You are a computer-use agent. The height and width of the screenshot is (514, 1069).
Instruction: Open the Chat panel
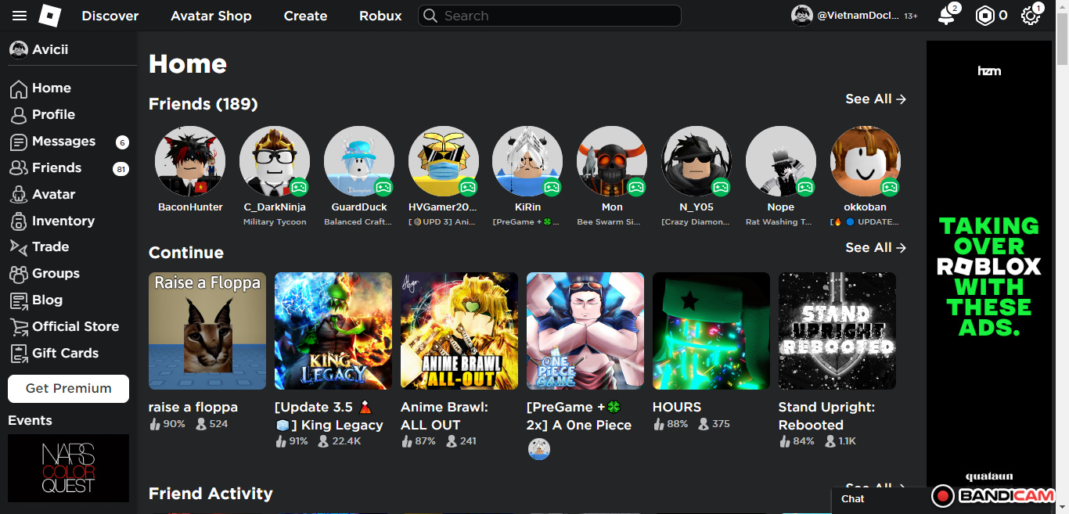point(853,499)
